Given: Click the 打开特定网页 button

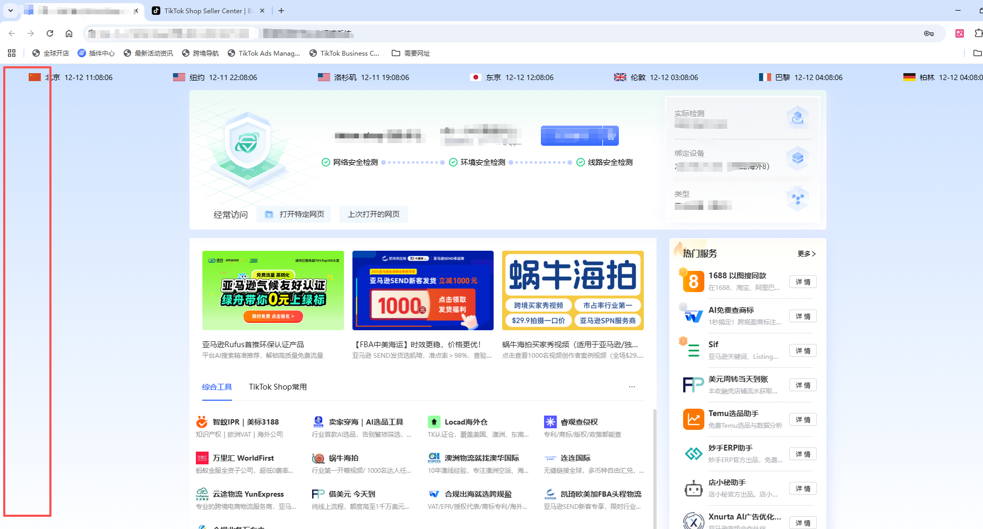Looking at the screenshot, I should 294,214.
